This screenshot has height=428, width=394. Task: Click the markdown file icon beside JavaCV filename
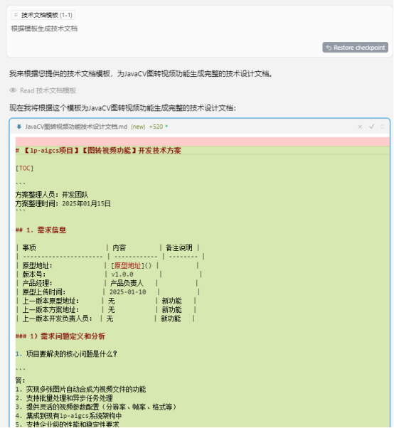(18, 127)
